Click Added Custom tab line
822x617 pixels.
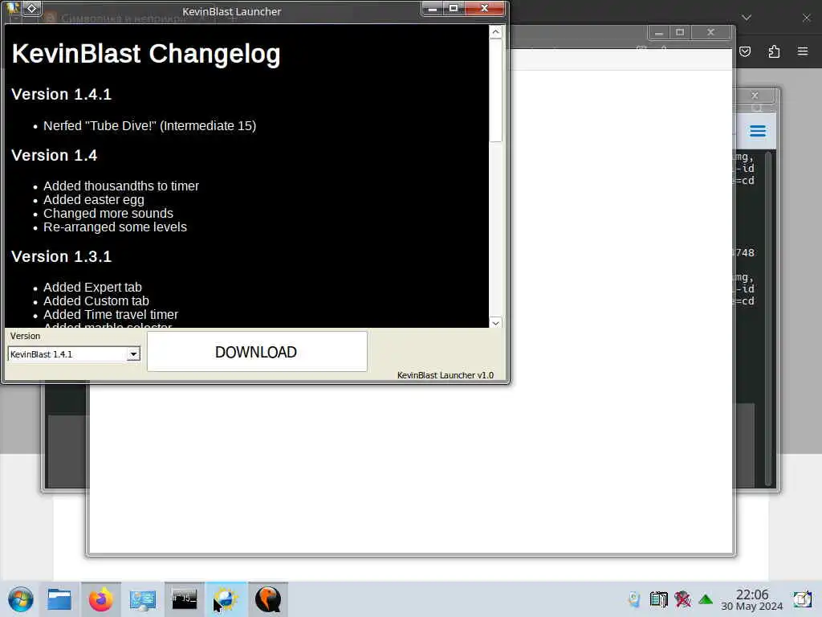(96, 301)
